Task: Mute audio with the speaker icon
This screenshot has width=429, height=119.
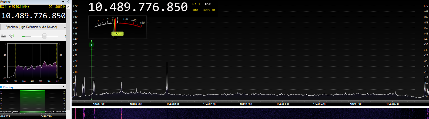Action: pos(11,36)
